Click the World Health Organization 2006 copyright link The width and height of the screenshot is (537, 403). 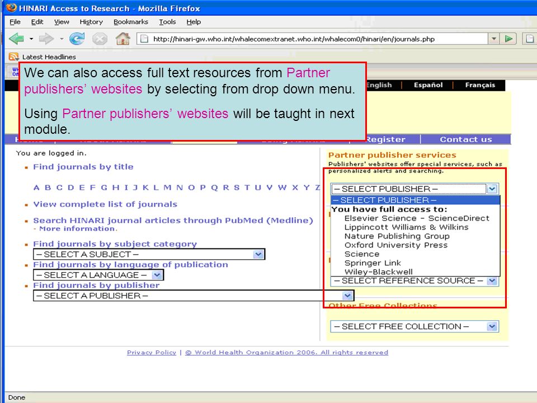pos(286,352)
